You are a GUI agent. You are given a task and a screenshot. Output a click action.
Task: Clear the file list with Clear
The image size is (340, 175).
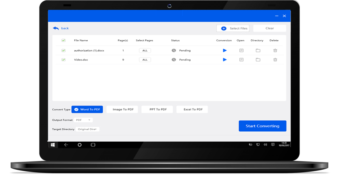270,28
